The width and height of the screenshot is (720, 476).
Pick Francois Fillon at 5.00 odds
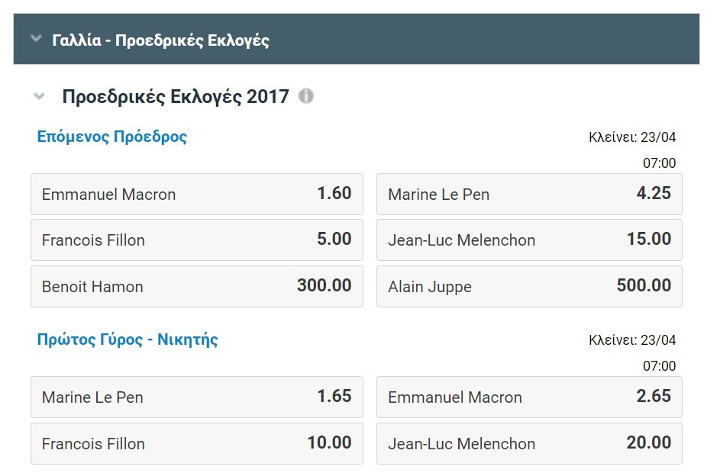point(197,240)
